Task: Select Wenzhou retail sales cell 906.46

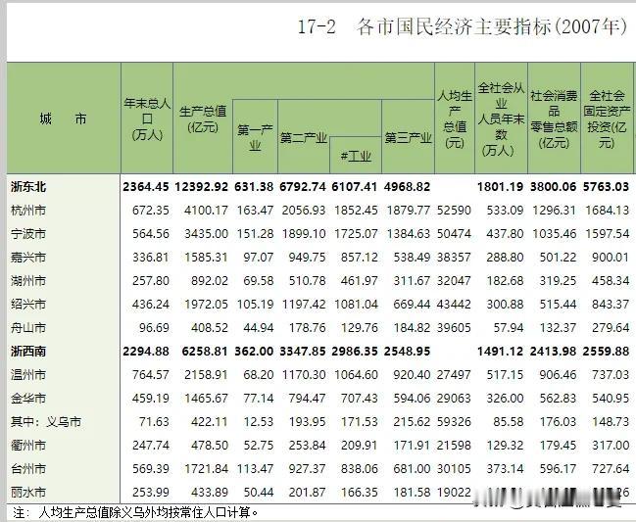Action: [x=558, y=374]
